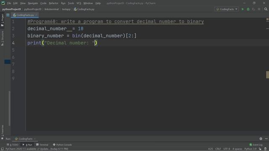Screen dimensions: 269x151
Task: Click line number 4 in the gutter
Action: tap(13, 43)
